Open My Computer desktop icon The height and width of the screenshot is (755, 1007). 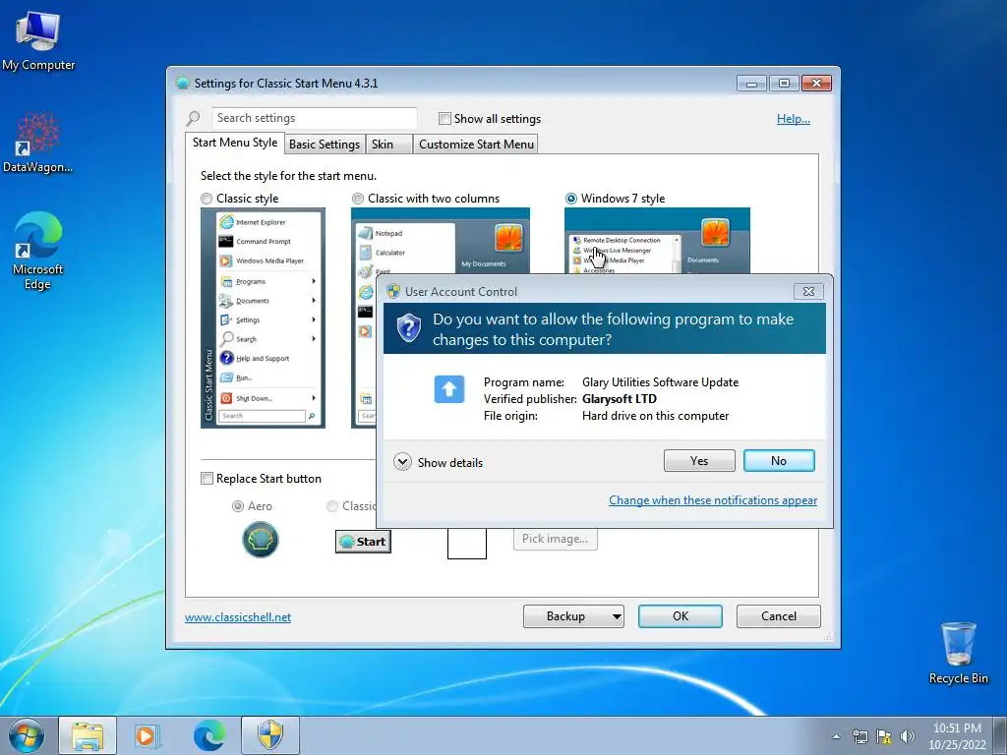[x=38, y=39]
